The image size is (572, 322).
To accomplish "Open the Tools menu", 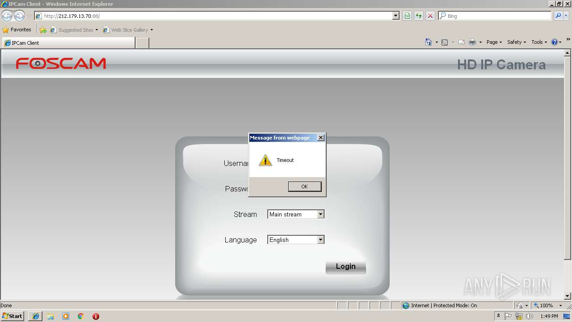I will pos(539,42).
